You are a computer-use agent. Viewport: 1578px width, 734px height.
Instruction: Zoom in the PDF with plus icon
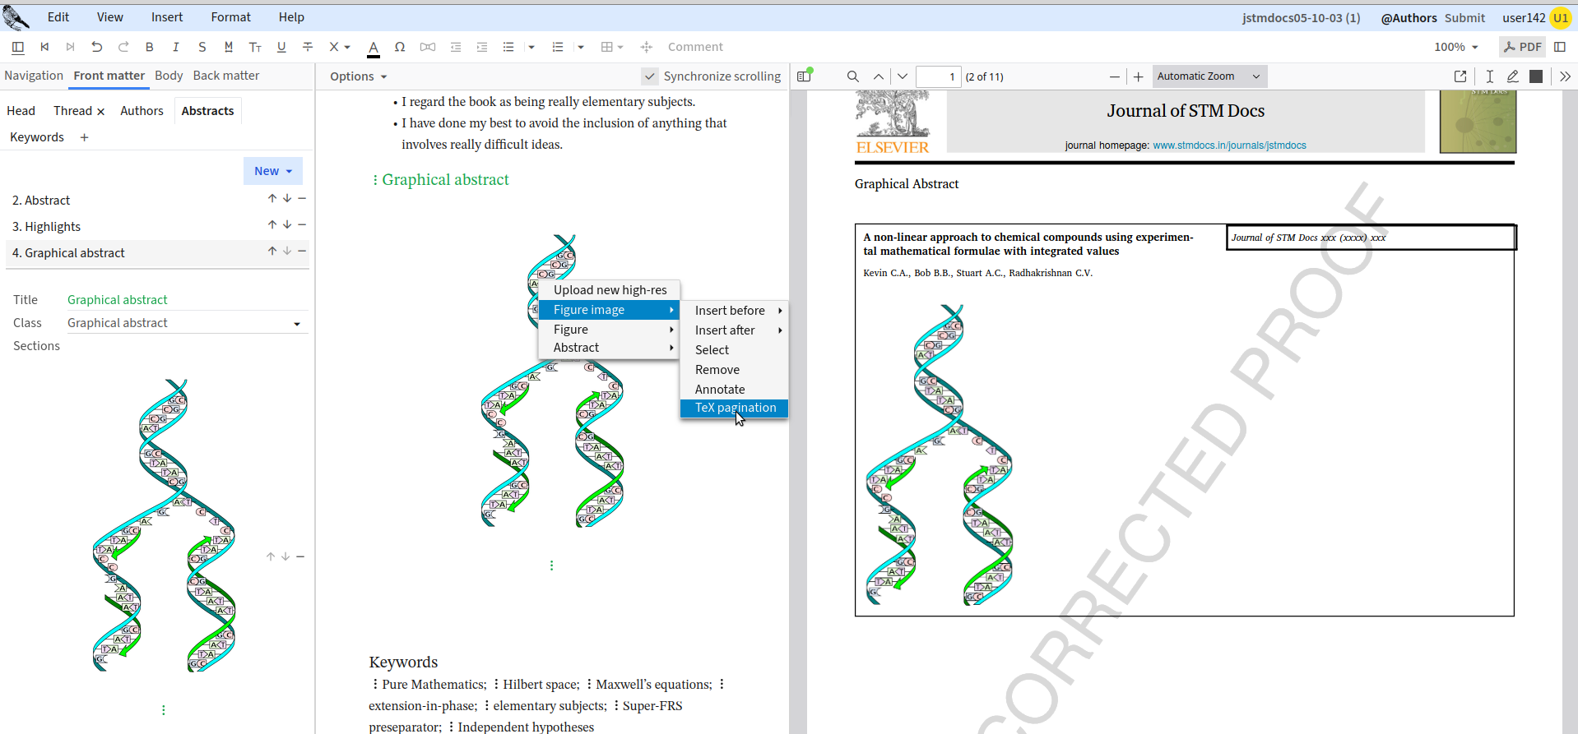pos(1139,76)
